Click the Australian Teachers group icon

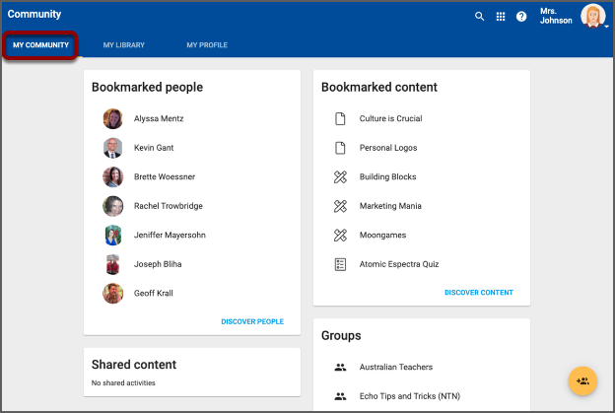[340, 367]
